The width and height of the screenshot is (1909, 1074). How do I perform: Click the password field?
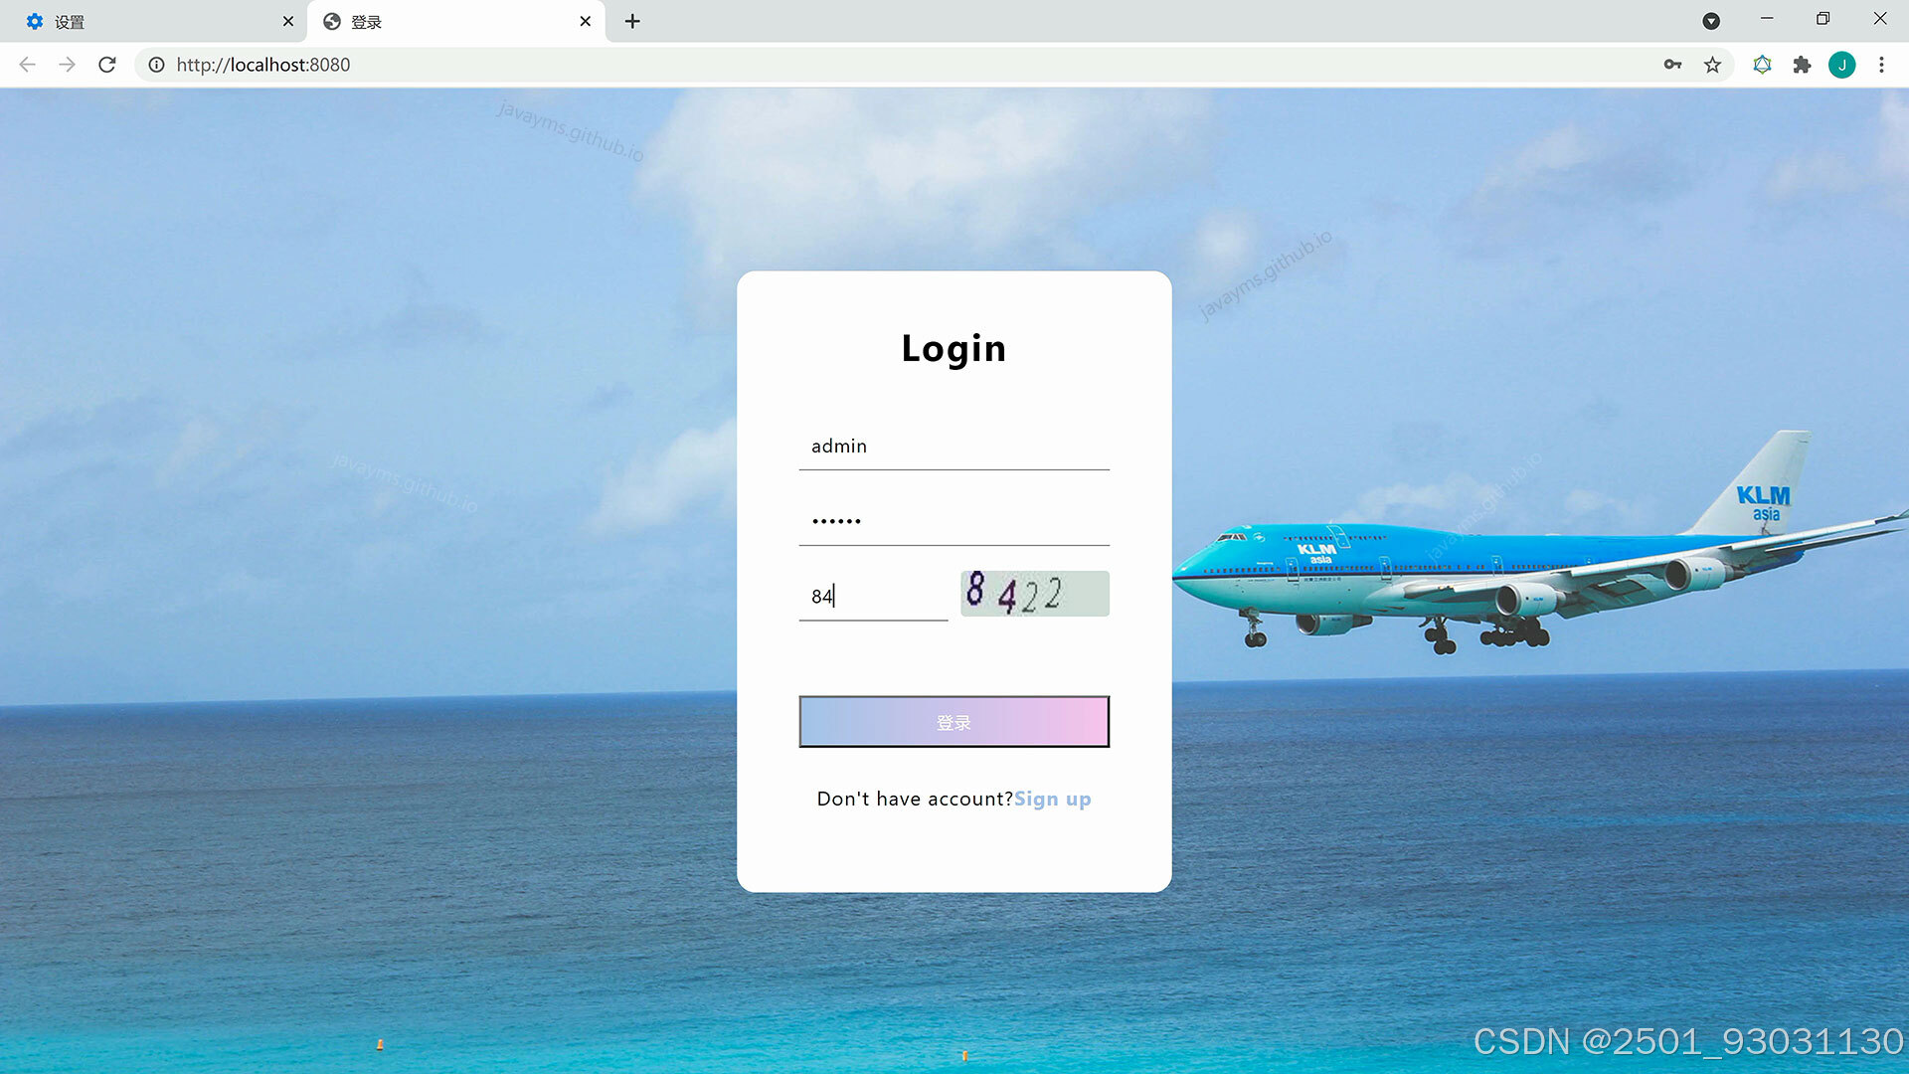point(954,521)
